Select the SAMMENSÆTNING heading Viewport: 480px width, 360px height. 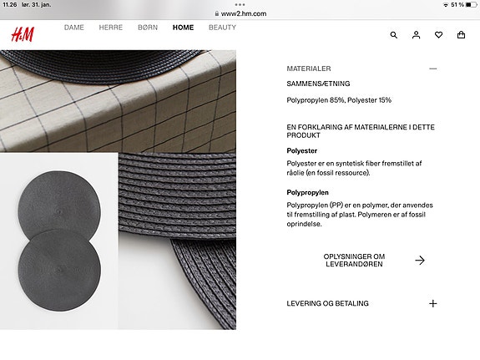point(318,84)
